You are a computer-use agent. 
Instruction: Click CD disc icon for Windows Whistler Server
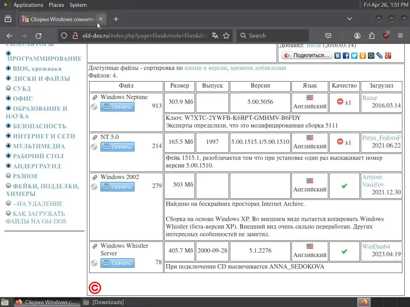pos(94,263)
